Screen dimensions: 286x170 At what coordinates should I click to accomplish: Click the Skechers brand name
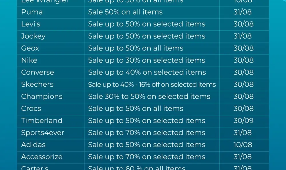coord(37,84)
